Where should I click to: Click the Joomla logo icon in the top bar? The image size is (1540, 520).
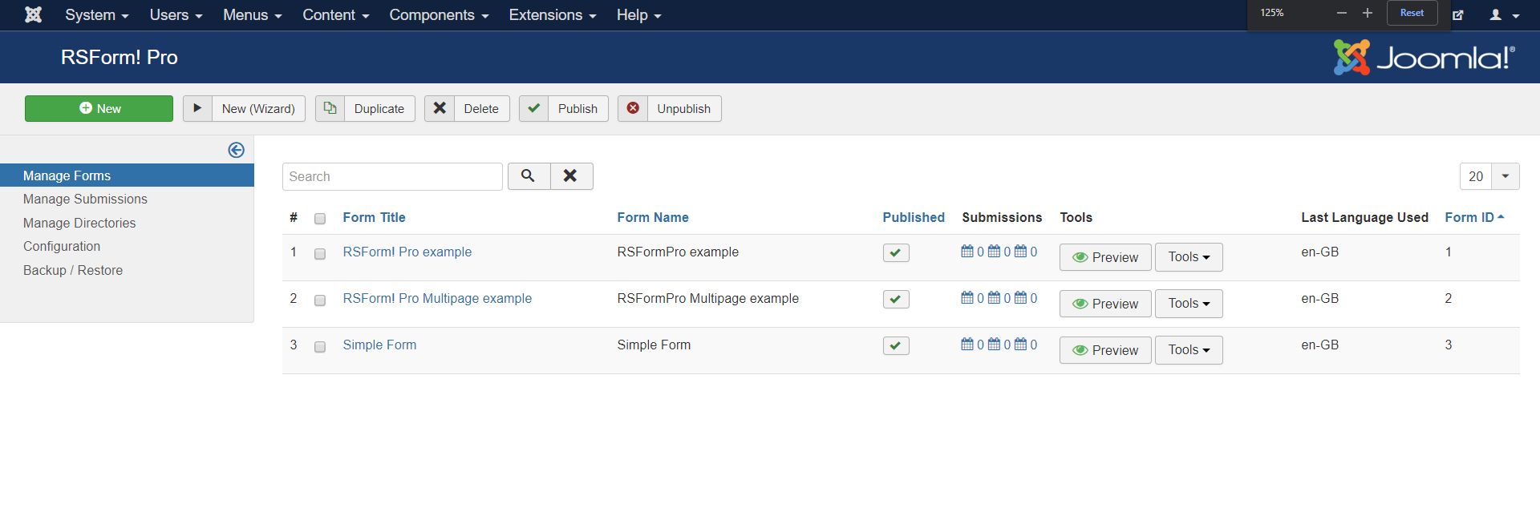[x=33, y=14]
